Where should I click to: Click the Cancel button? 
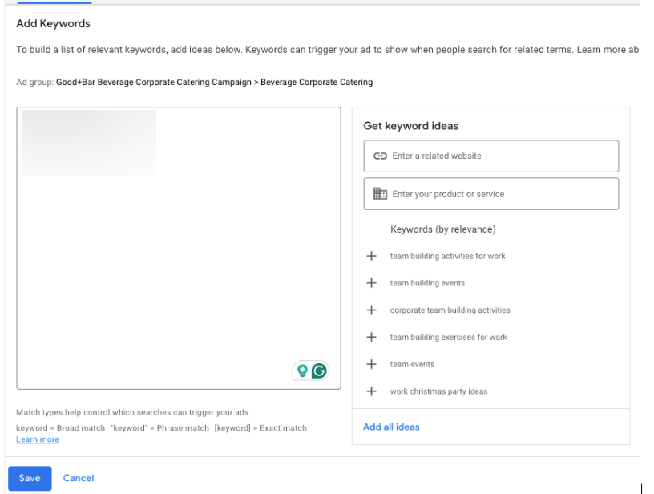(79, 478)
